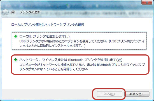Image resolution: width=154 pixels, height=101 pixels.
Task: Click empty title bar area of dialog
Action: 88,12
